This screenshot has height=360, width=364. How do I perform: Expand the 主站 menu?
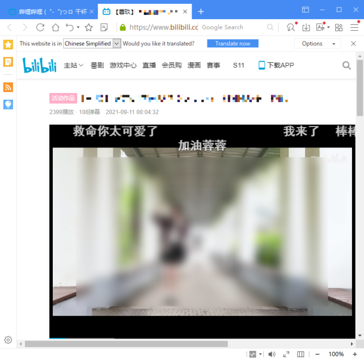point(73,65)
